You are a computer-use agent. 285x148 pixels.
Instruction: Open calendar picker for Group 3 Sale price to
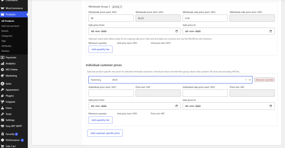coord(271,31)
